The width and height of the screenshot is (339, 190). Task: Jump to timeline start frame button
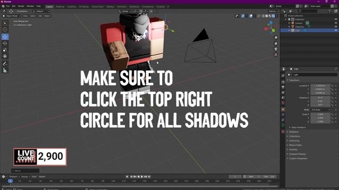coord(131,177)
